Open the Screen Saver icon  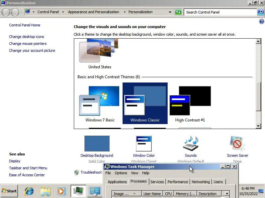pyautogui.click(x=237, y=144)
